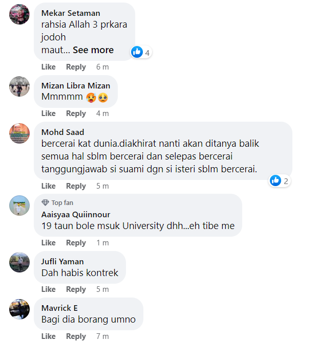Open Aaisyaa Quiinnour's name link

(x=76, y=214)
